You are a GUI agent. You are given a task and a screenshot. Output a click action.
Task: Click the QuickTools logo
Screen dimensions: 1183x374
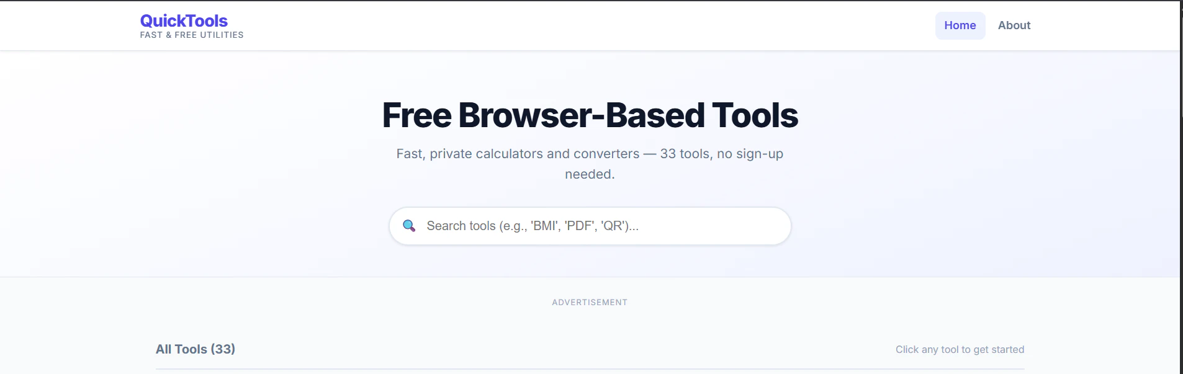(x=184, y=20)
